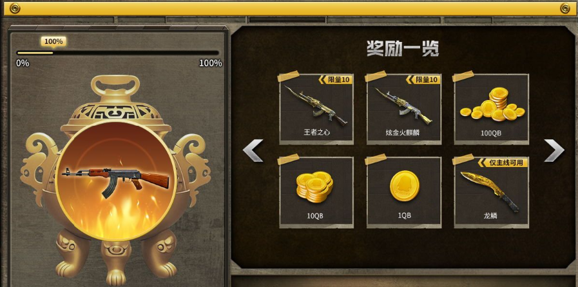The width and height of the screenshot is (578, 287).
Task: Click the 100% tooltip marker above progress bar
Action: pos(53,42)
